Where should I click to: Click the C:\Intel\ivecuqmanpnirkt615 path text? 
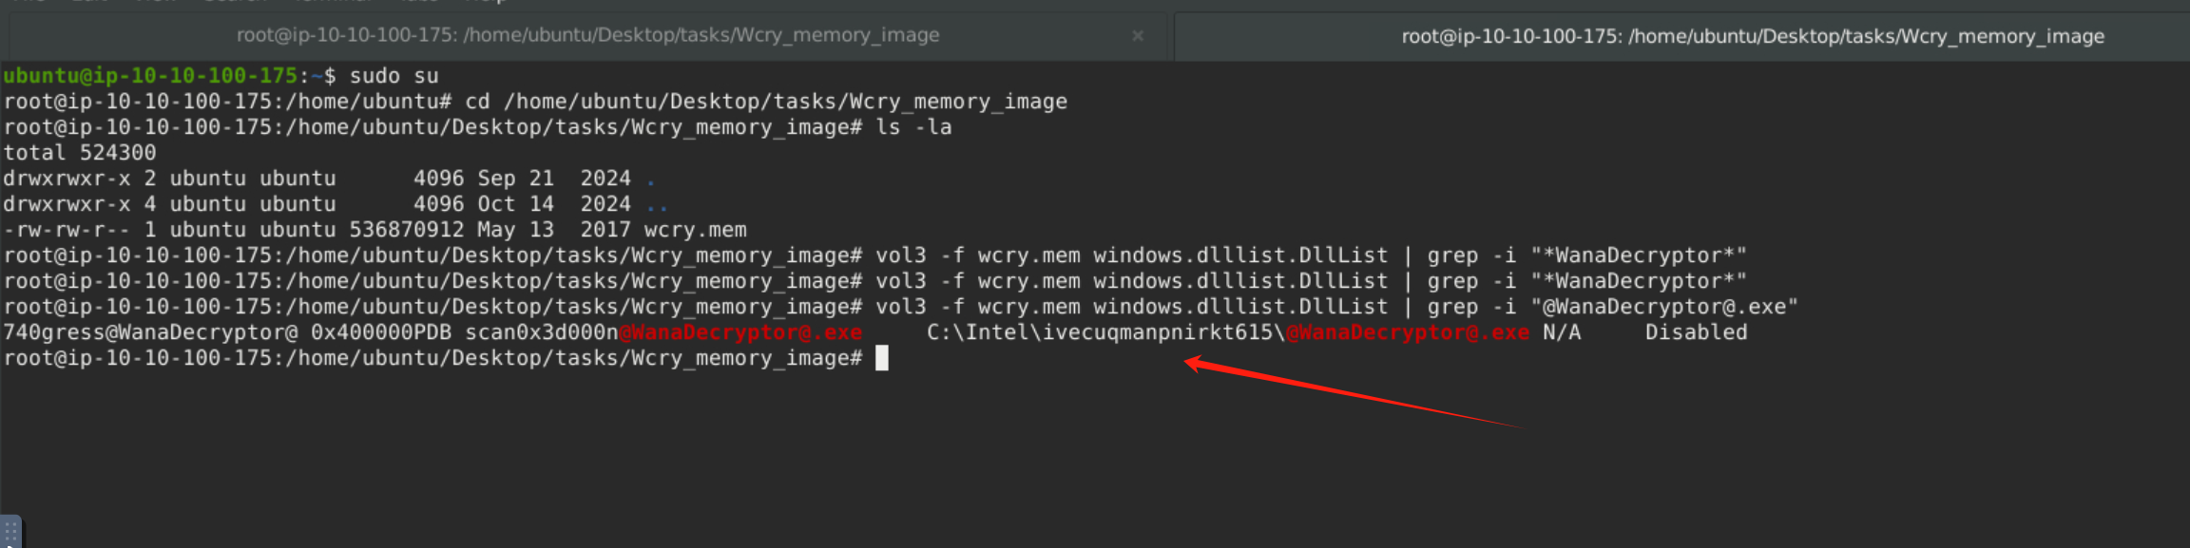point(1105,333)
